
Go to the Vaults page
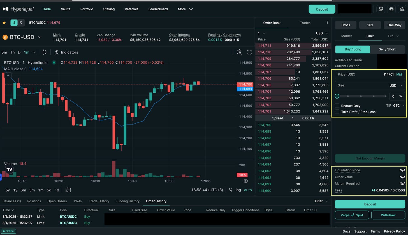66,9
